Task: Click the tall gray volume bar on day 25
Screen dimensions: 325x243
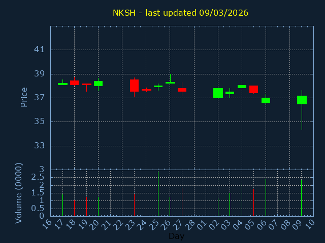Action: click(158, 193)
